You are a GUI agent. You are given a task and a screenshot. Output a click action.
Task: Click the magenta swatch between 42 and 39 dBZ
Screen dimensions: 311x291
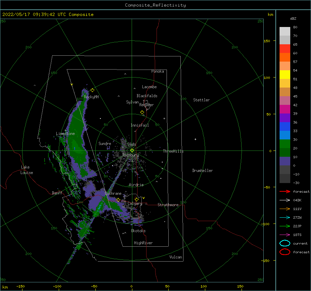285,109
